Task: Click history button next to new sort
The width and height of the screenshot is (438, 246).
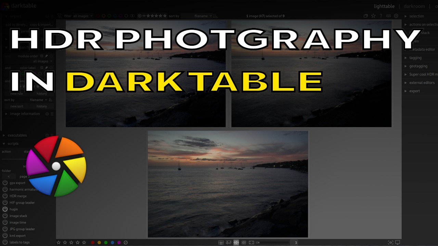Action: (42, 106)
